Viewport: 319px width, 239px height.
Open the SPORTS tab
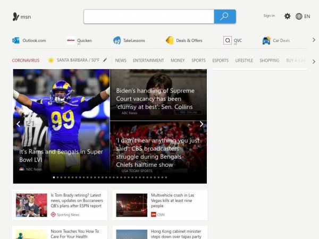click(x=198, y=61)
